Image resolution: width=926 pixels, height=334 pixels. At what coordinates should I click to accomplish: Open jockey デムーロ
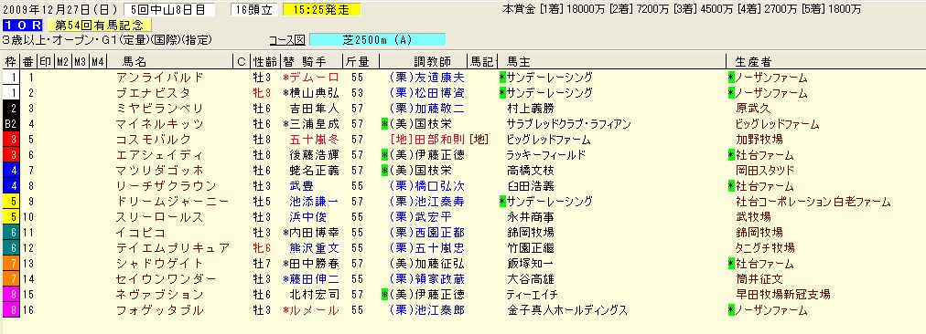(315, 78)
